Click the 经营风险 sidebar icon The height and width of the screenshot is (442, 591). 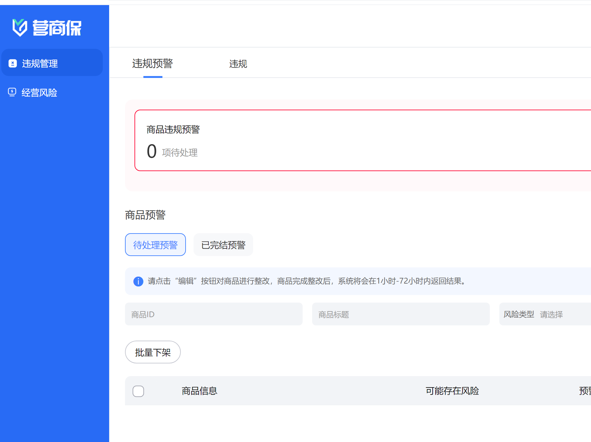point(12,92)
